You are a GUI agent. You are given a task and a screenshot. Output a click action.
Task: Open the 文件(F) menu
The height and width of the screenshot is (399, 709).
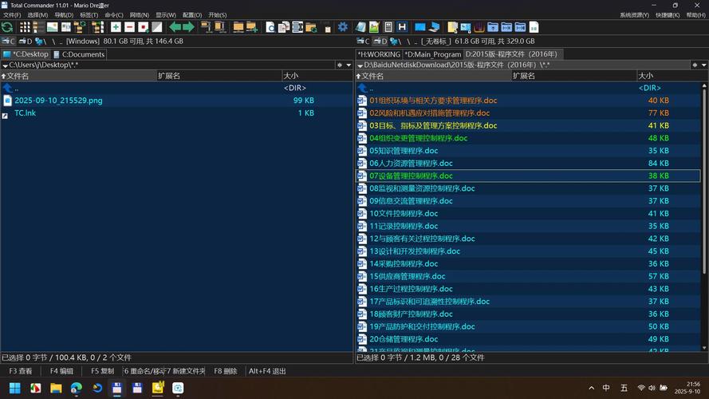[x=12, y=15]
